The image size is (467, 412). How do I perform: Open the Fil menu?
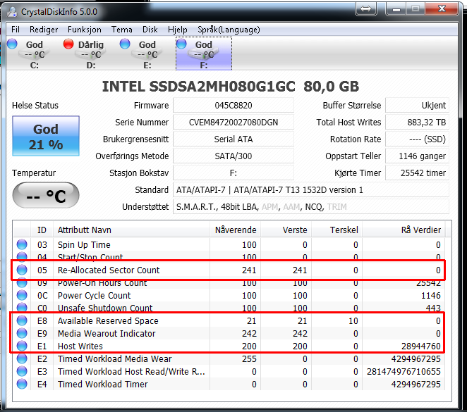click(16, 30)
